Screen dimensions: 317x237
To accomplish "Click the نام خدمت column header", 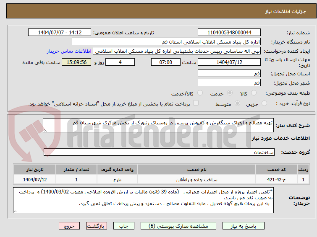I will click(197, 170).
